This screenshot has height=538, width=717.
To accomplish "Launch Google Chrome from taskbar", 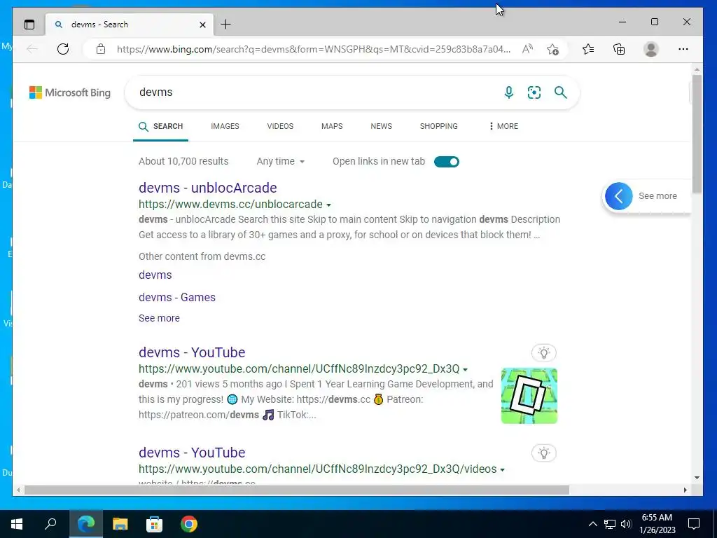I will [189, 524].
